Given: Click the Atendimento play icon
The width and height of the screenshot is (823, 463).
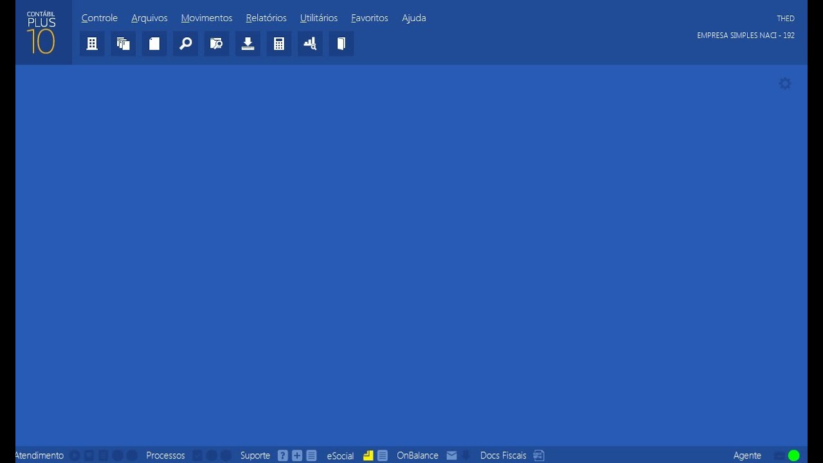Looking at the screenshot, I should [x=75, y=455].
